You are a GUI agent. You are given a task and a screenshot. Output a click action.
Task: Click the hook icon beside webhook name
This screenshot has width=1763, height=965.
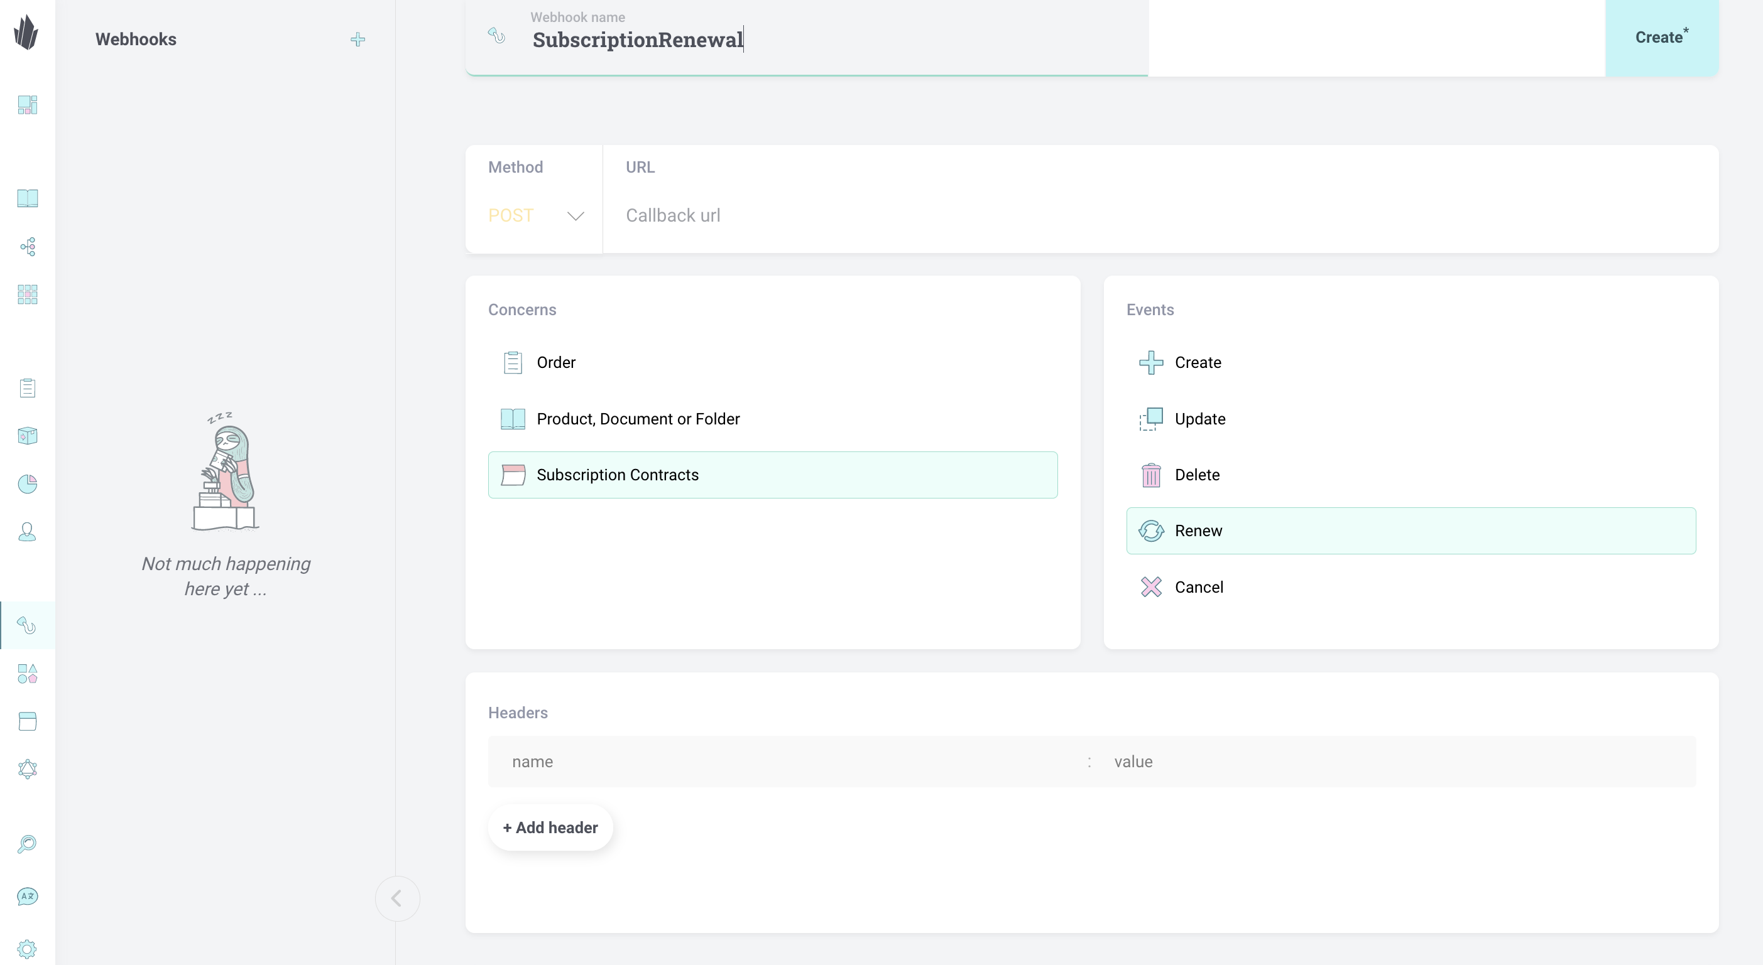(497, 36)
